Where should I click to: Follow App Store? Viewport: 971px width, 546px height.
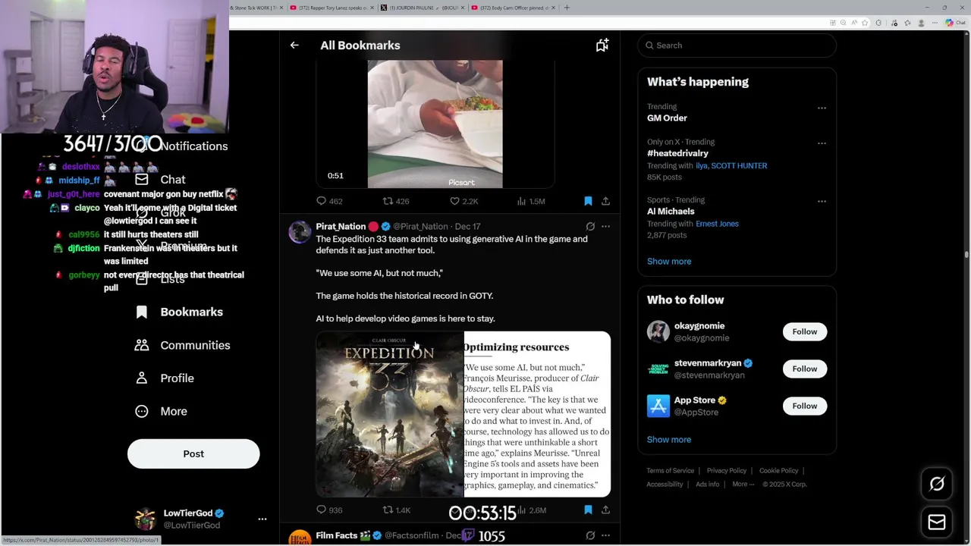coord(805,406)
